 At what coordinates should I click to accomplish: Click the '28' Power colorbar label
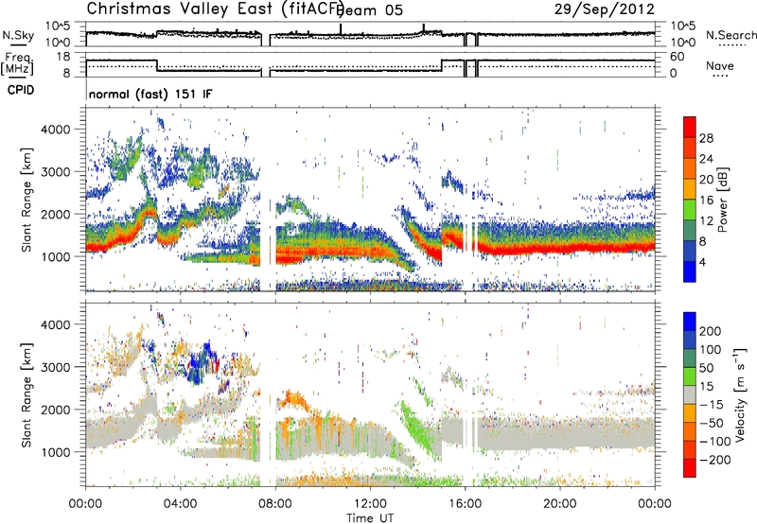coord(706,138)
